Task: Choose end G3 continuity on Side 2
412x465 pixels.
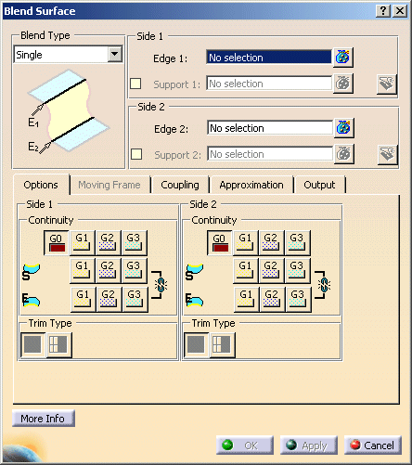Action: [x=298, y=299]
